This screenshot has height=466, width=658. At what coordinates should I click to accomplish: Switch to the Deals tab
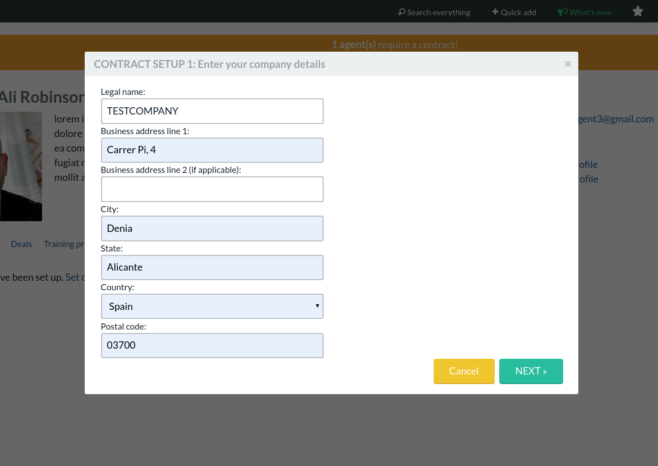pos(21,244)
